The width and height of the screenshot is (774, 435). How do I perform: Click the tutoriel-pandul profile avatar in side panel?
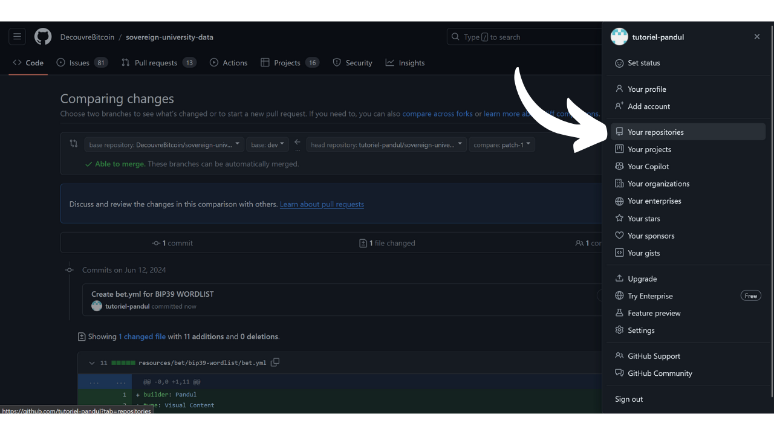(619, 37)
